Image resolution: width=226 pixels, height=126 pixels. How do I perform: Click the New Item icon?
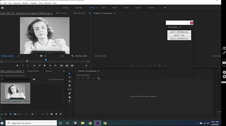tap(56, 114)
